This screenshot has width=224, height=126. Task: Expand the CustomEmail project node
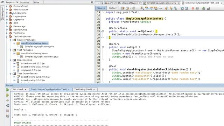pos(7,6)
